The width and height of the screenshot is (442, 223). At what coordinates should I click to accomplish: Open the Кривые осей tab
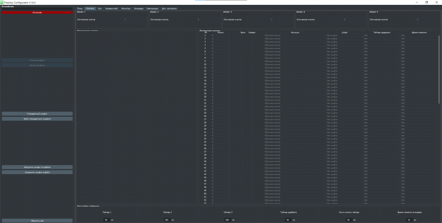(111, 8)
